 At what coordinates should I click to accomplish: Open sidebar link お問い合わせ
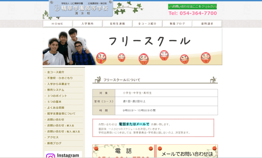(56, 120)
